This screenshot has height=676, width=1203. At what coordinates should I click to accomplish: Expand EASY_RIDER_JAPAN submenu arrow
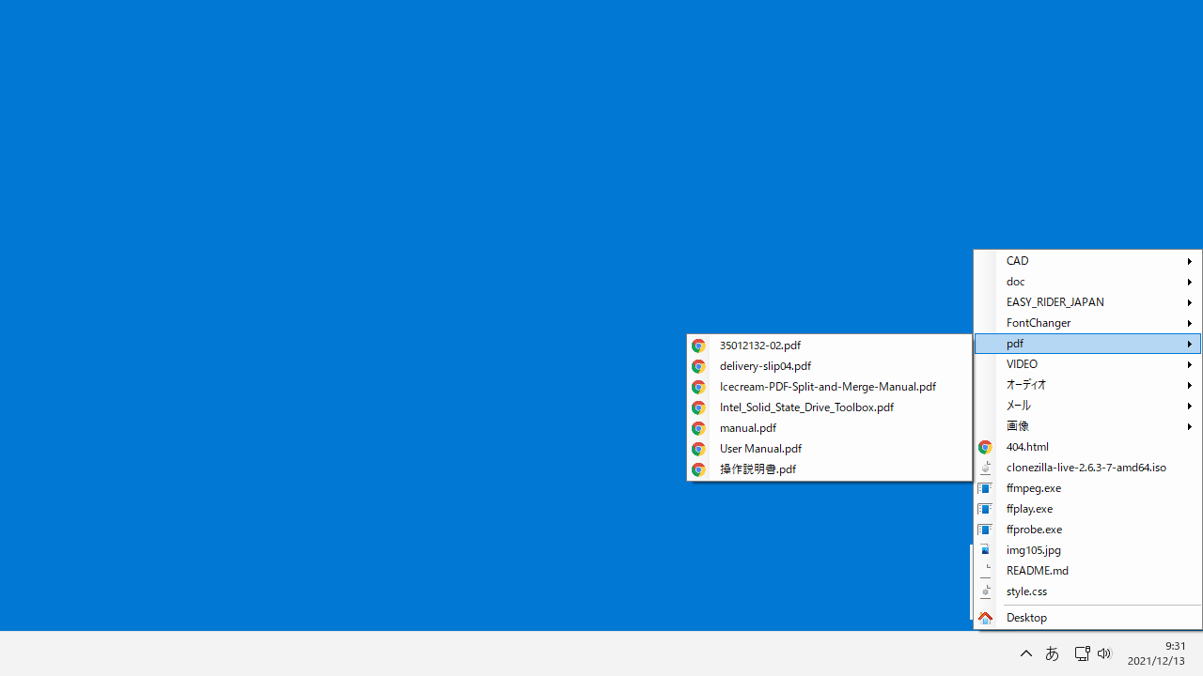(x=1190, y=302)
